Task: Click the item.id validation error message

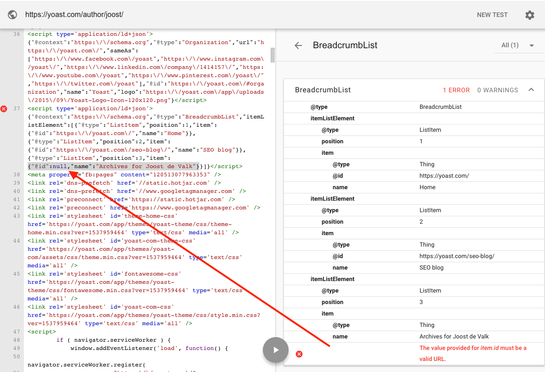Action: pos(473,354)
